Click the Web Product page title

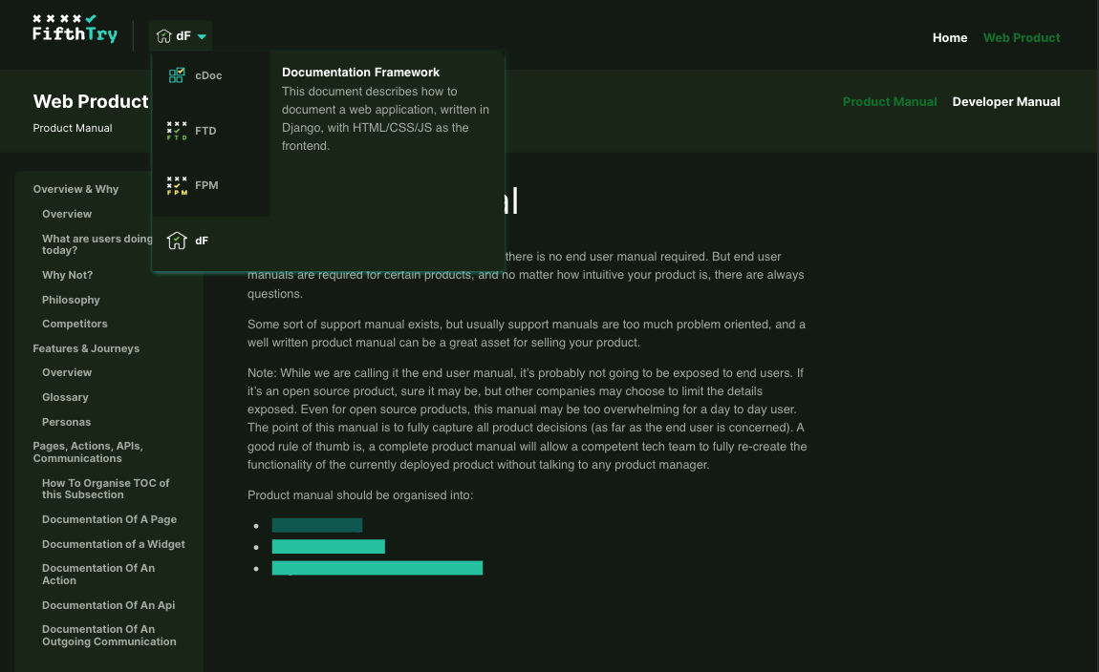pos(91,101)
